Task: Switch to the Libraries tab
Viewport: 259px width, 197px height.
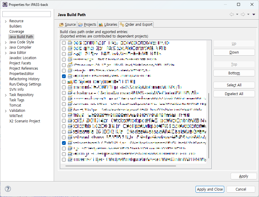Action: click(108, 25)
